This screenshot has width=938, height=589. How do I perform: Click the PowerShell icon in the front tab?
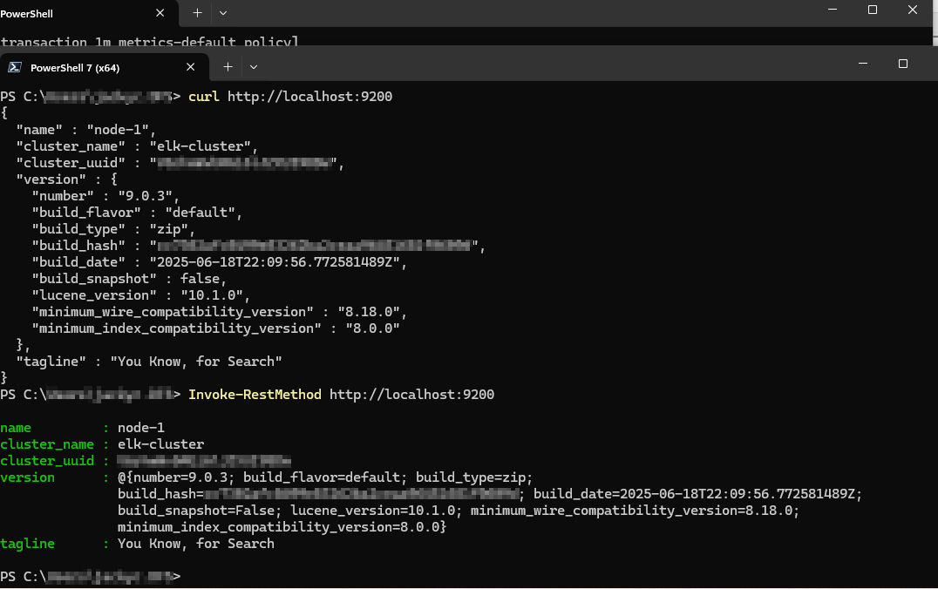[15, 67]
